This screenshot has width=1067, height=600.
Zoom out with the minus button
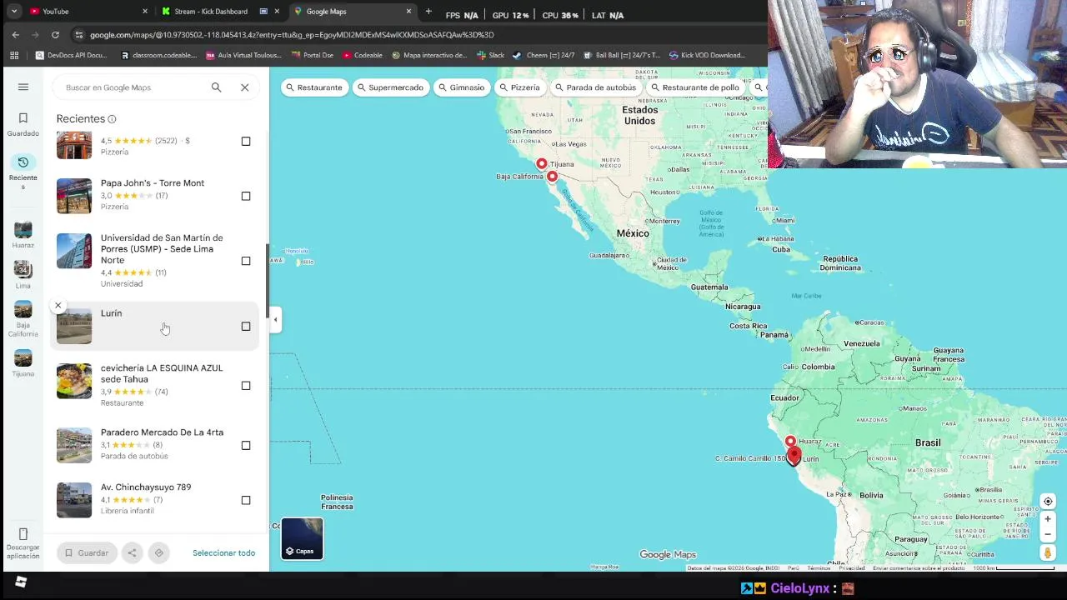click(x=1048, y=534)
